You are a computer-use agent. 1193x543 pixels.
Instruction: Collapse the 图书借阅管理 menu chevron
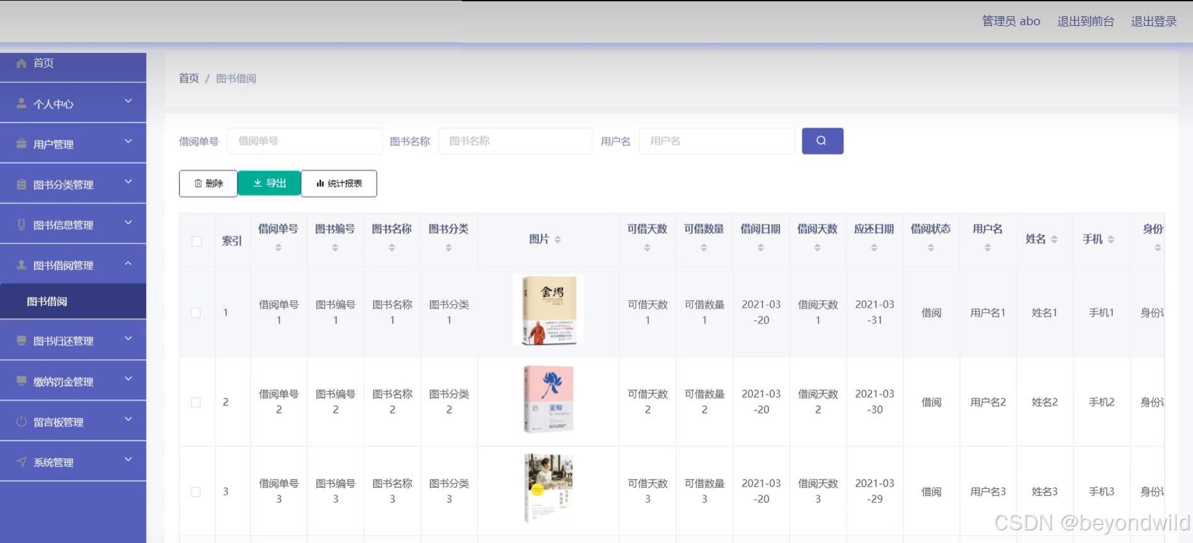pos(128,263)
